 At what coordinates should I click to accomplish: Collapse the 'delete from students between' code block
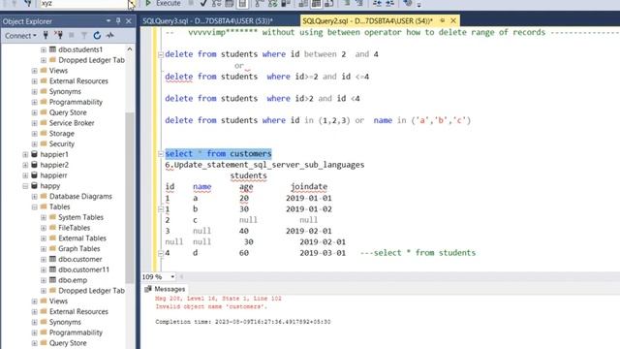click(x=161, y=54)
